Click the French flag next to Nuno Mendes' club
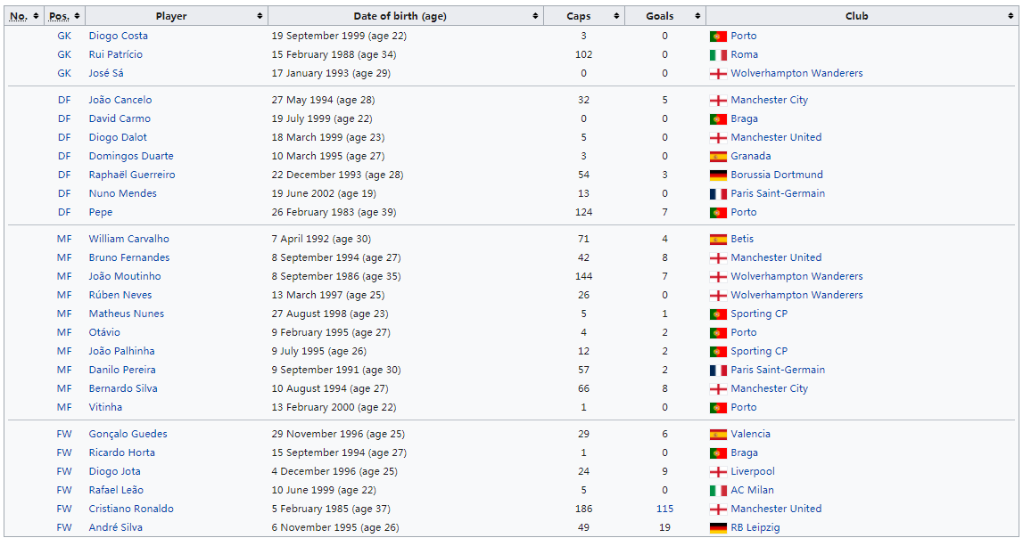Image resolution: width=1023 pixels, height=538 pixels. 718,194
